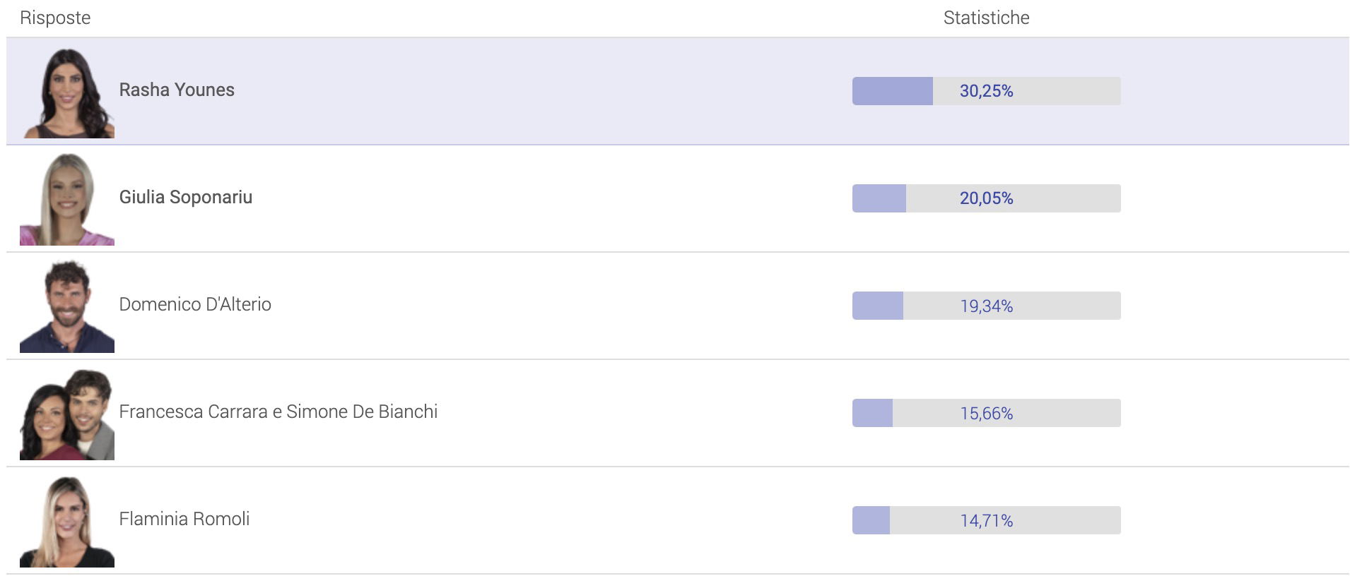Select the Flaminia Romoli answer name

pos(184,519)
